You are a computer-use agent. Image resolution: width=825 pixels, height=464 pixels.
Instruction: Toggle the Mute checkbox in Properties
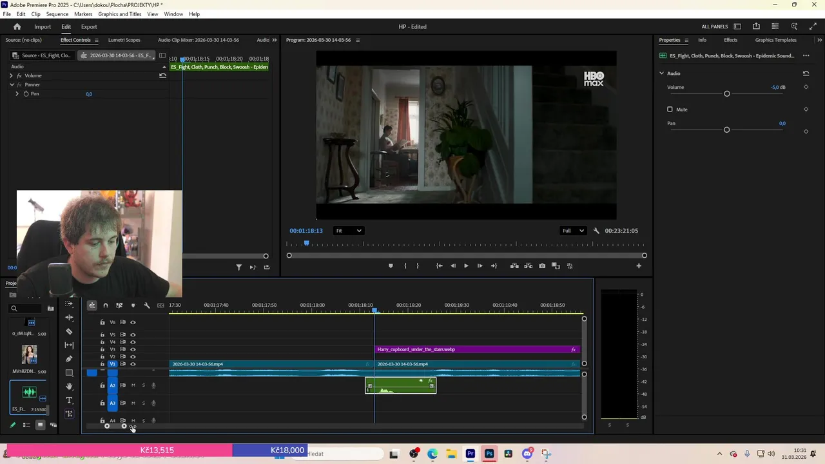coord(670,110)
